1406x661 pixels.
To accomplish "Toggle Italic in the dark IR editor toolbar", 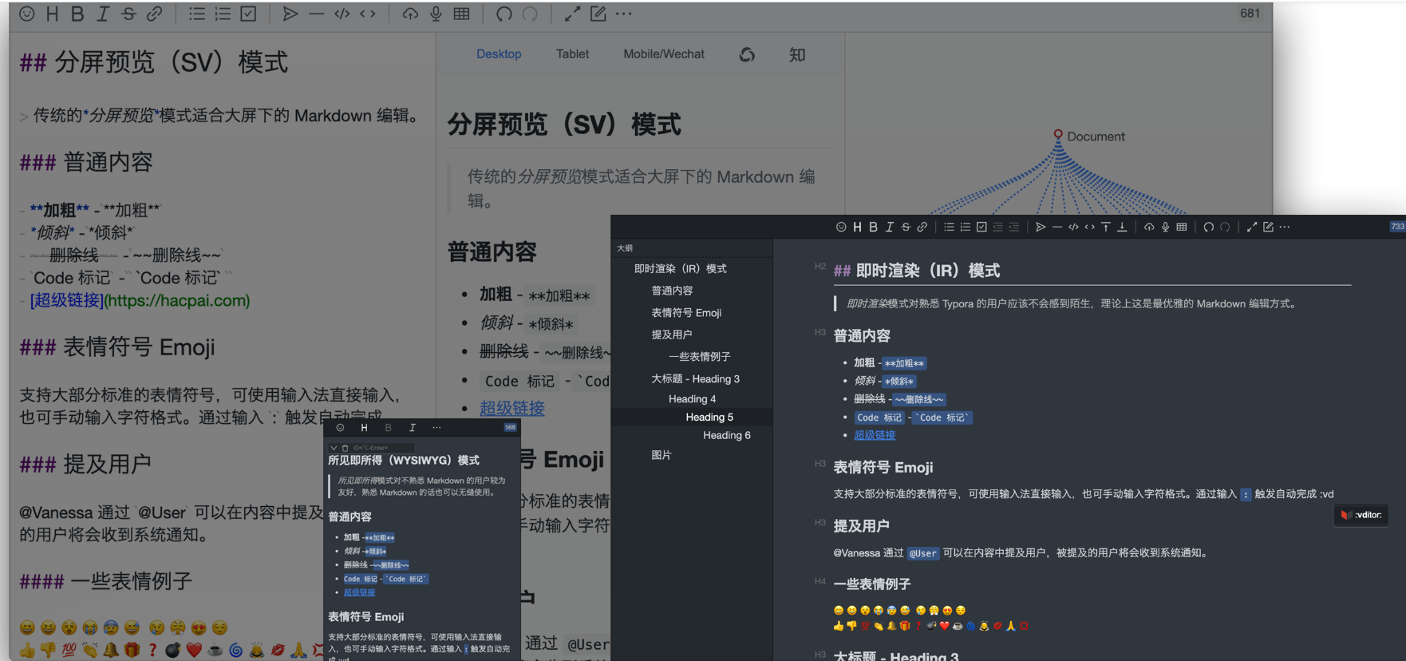I will pos(890,228).
